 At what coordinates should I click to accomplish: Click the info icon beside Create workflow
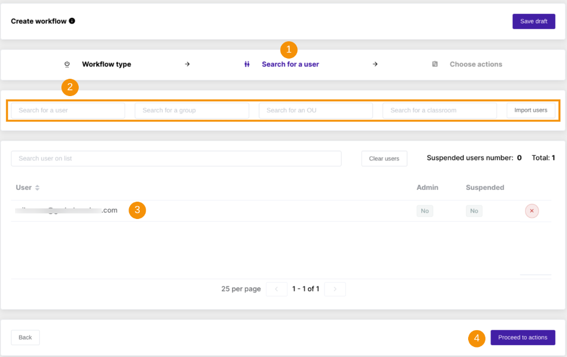point(72,21)
